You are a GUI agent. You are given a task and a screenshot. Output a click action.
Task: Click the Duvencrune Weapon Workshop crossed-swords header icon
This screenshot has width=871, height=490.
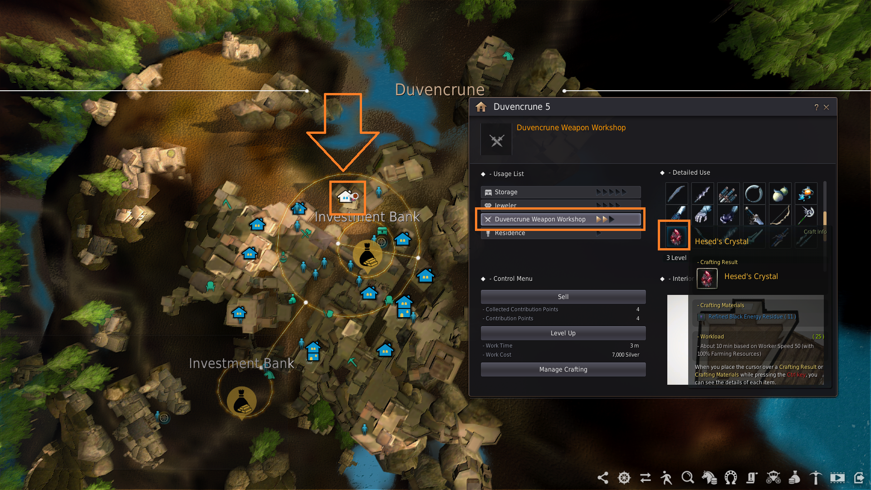496,140
